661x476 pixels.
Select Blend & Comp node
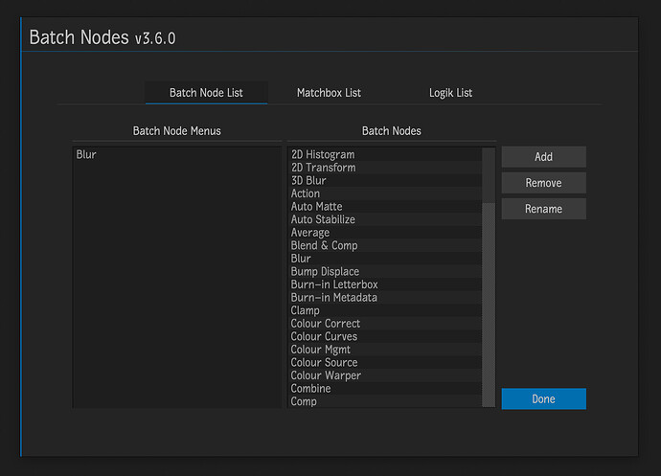(x=385, y=245)
